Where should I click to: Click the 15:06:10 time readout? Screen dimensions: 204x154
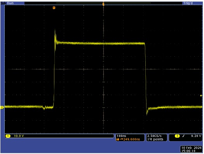tap(188, 151)
